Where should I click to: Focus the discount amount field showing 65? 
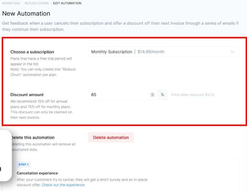[x=123, y=95]
